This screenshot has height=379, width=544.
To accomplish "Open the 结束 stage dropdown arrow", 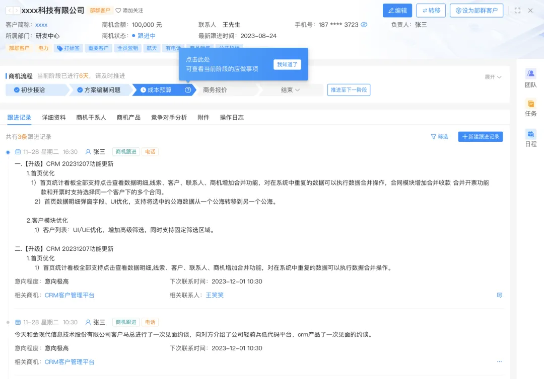I will [x=297, y=89].
